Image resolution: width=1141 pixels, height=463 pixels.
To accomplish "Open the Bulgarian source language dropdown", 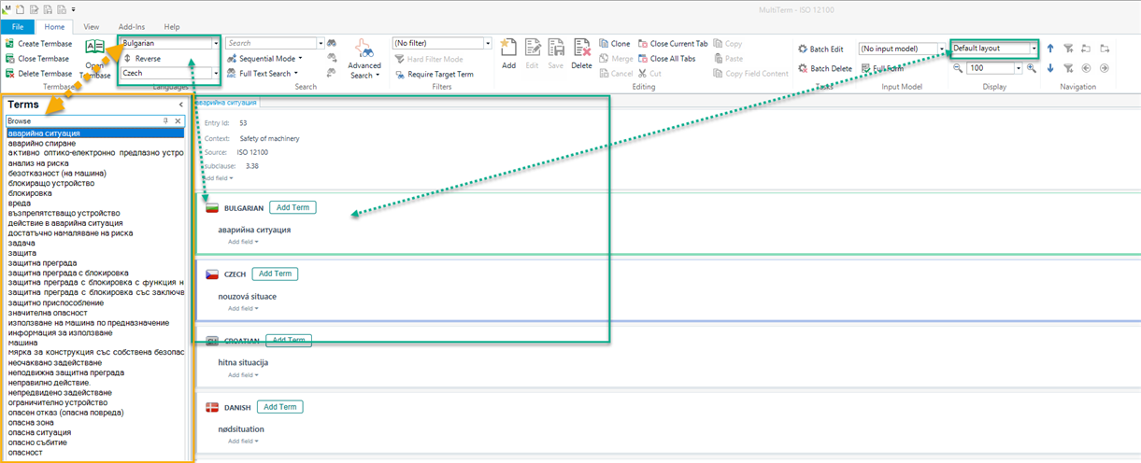I will [216, 43].
